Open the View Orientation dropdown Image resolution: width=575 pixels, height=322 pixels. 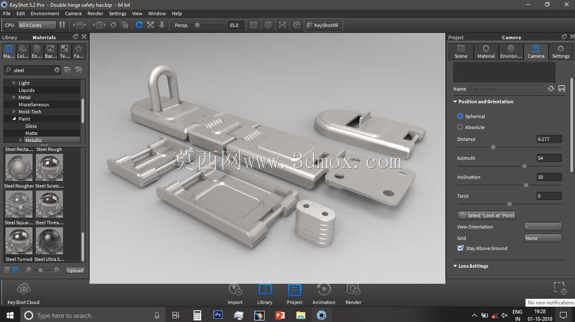click(x=543, y=227)
